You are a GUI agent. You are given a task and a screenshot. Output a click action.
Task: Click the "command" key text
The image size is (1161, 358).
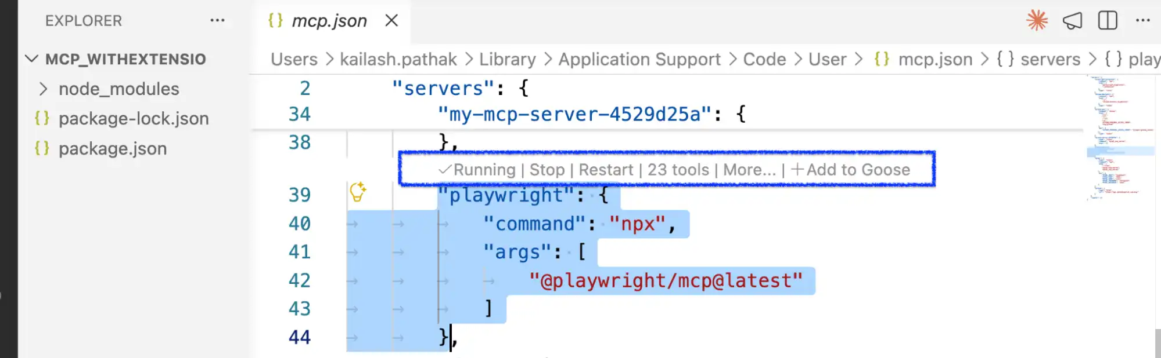535,224
